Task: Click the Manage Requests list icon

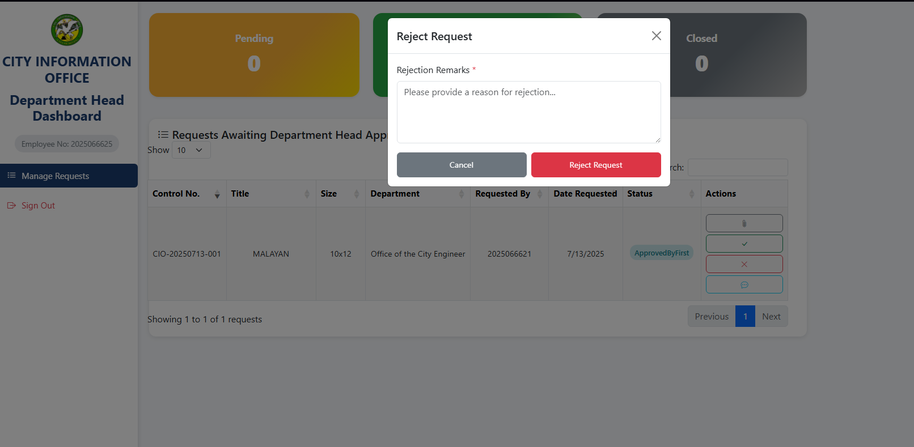Action: [11, 176]
